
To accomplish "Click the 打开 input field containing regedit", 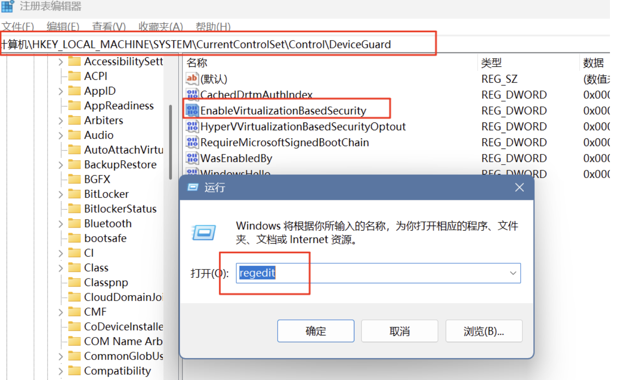I will pos(378,273).
